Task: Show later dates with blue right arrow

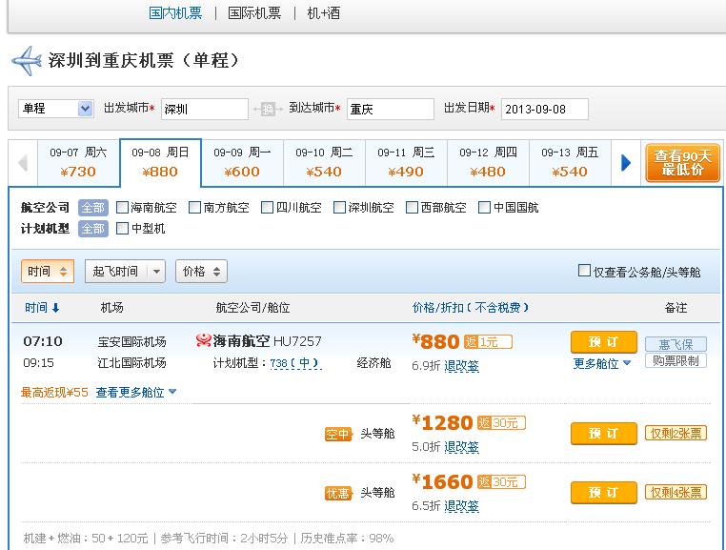Action: [626, 163]
